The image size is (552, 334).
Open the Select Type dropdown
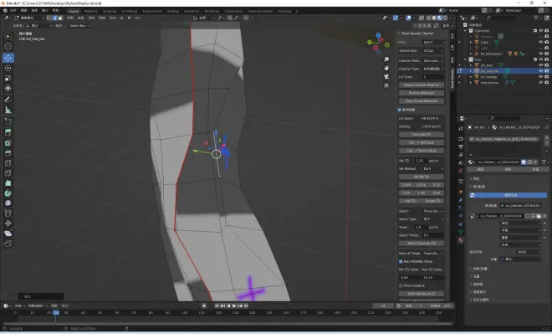click(x=433, y=219)
